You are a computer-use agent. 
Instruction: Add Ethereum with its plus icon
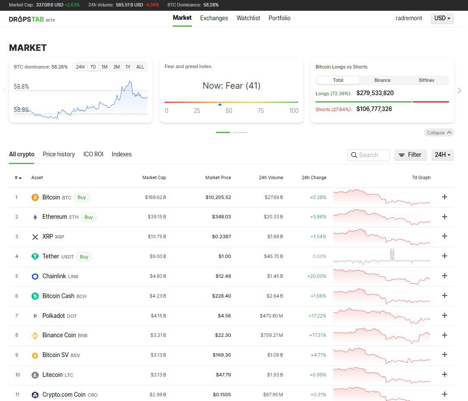[x=444, y=217]
